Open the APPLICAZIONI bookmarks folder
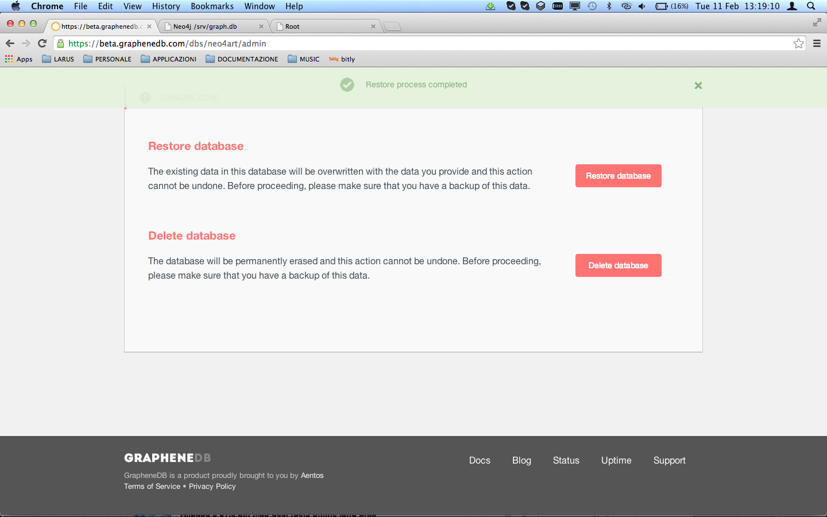The height and width of the screenshot is (517, 827). (169, 59)
